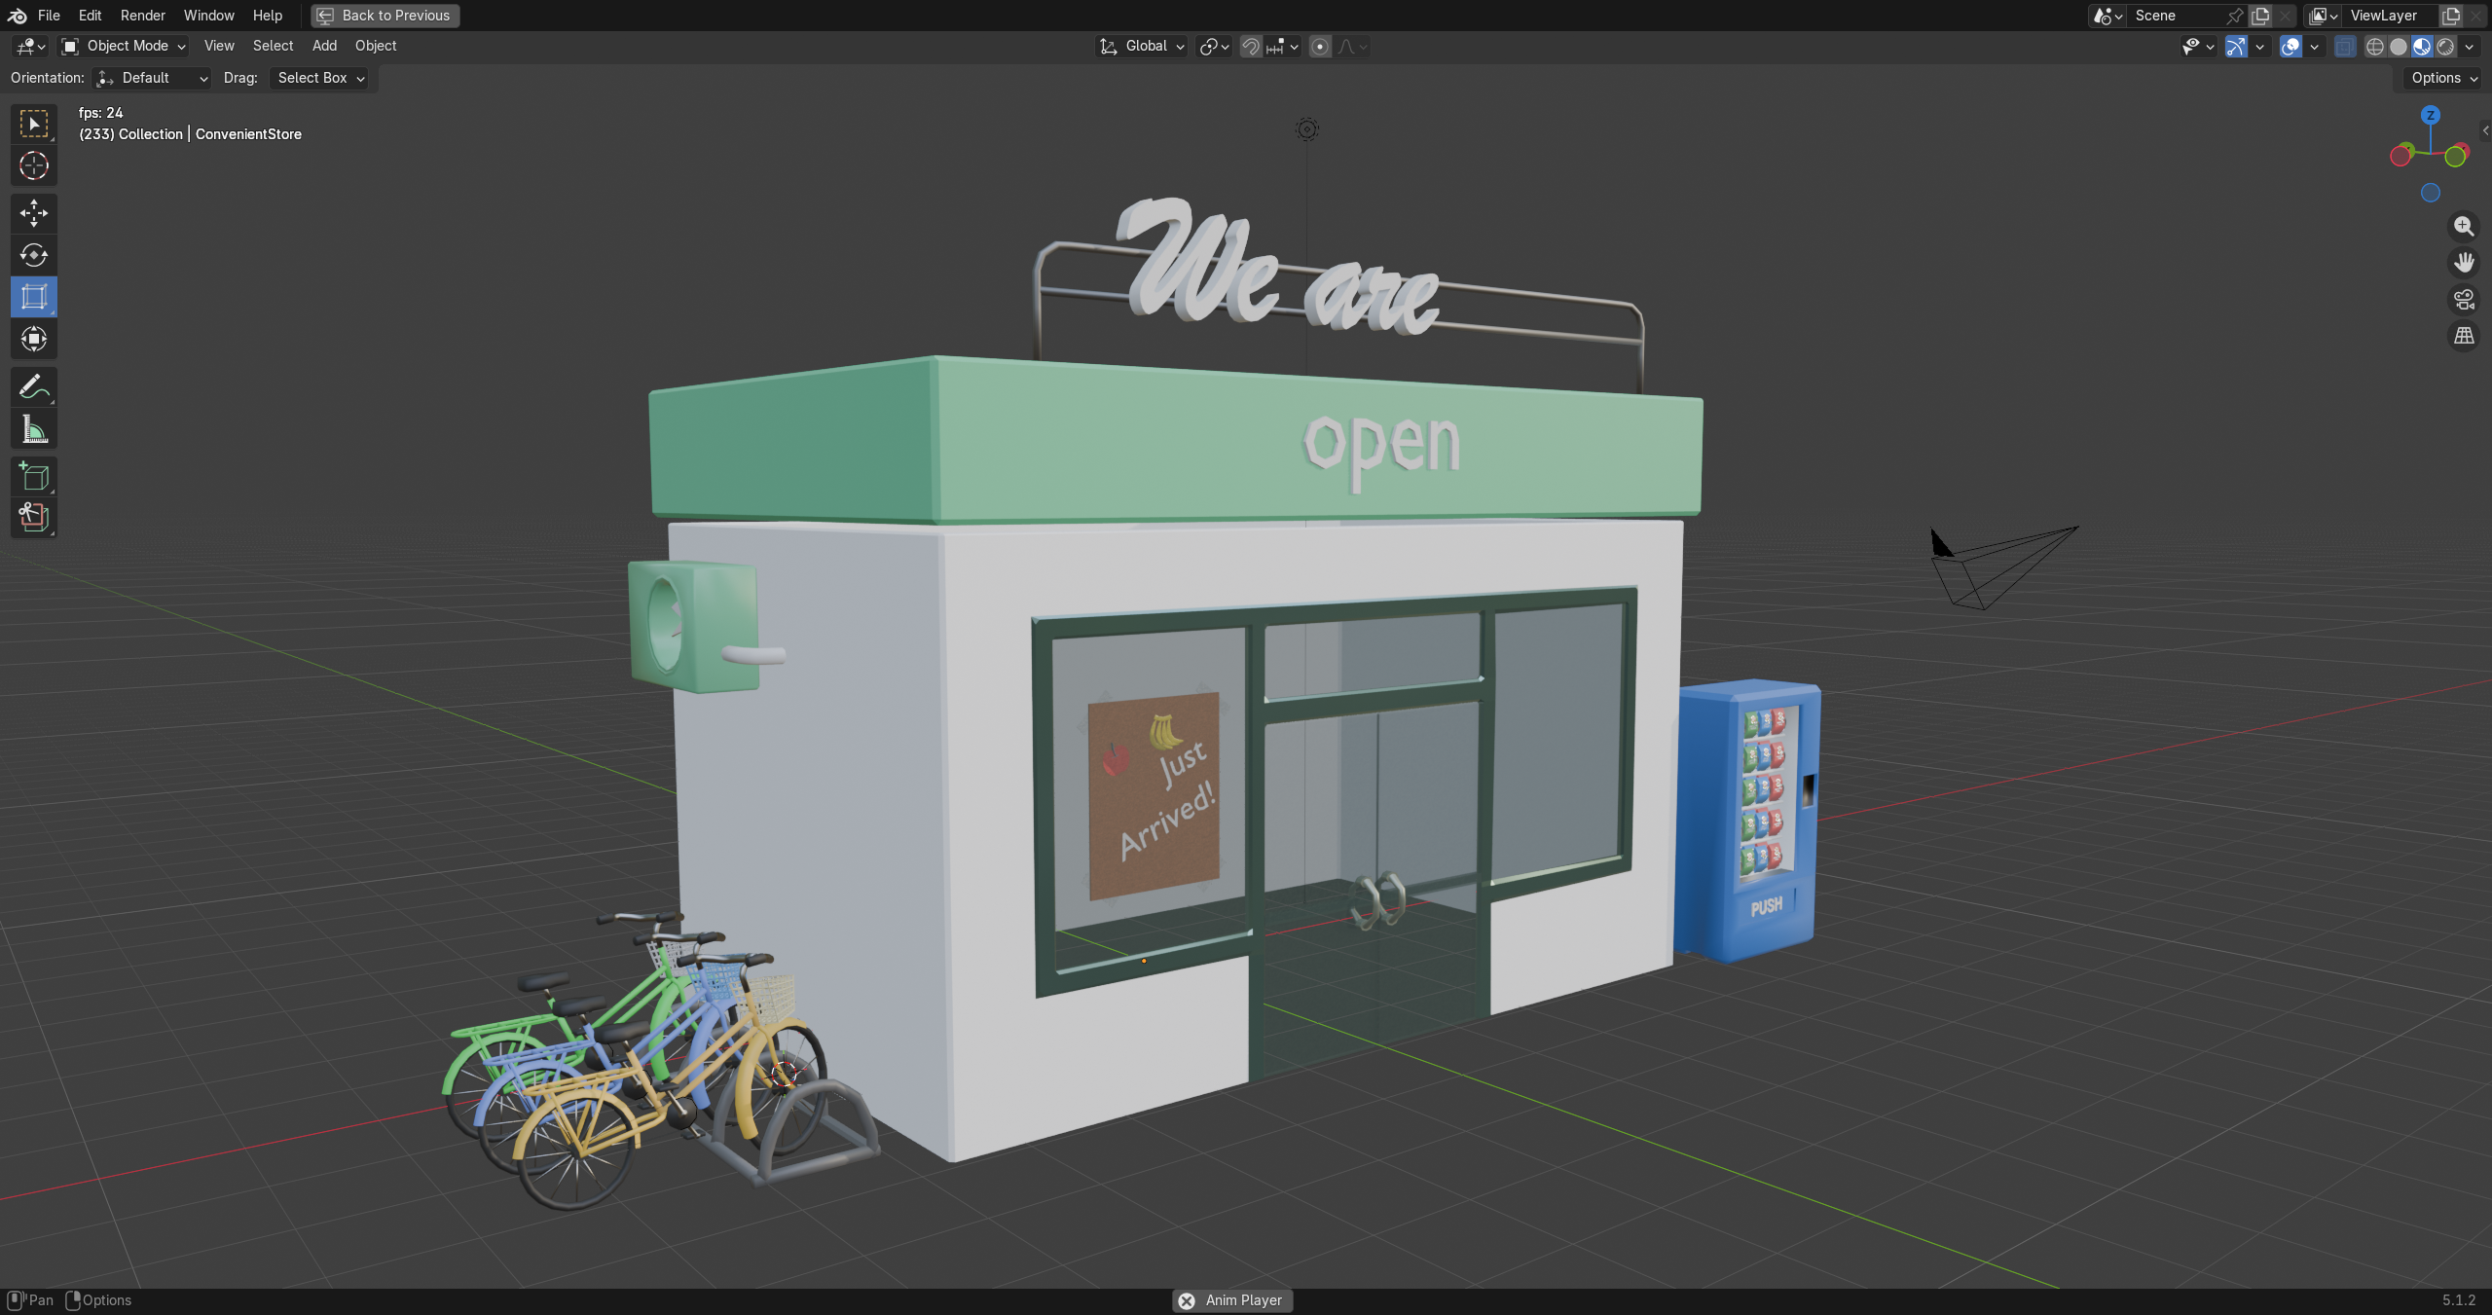Toggle viewport gizmos display
Image resolution: width=2492 pixels, height=1315 pixels.
(x=2236, y=47)
